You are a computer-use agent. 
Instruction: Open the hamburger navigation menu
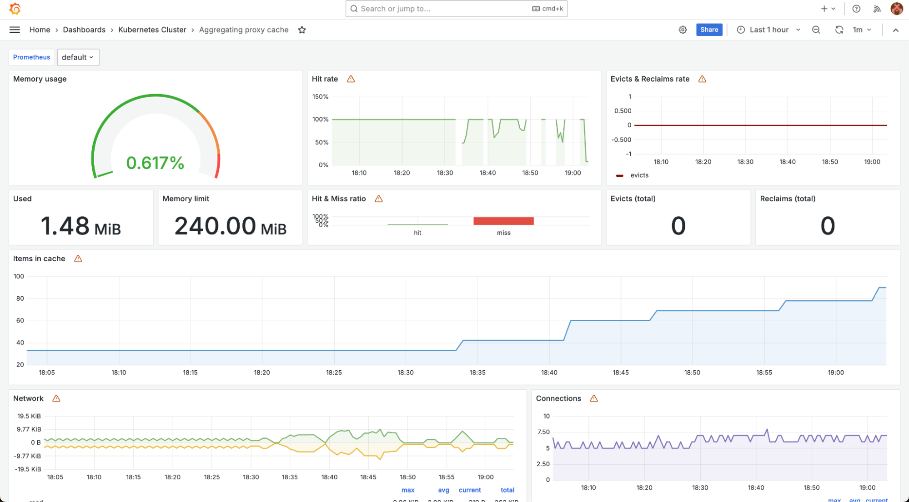15,30
